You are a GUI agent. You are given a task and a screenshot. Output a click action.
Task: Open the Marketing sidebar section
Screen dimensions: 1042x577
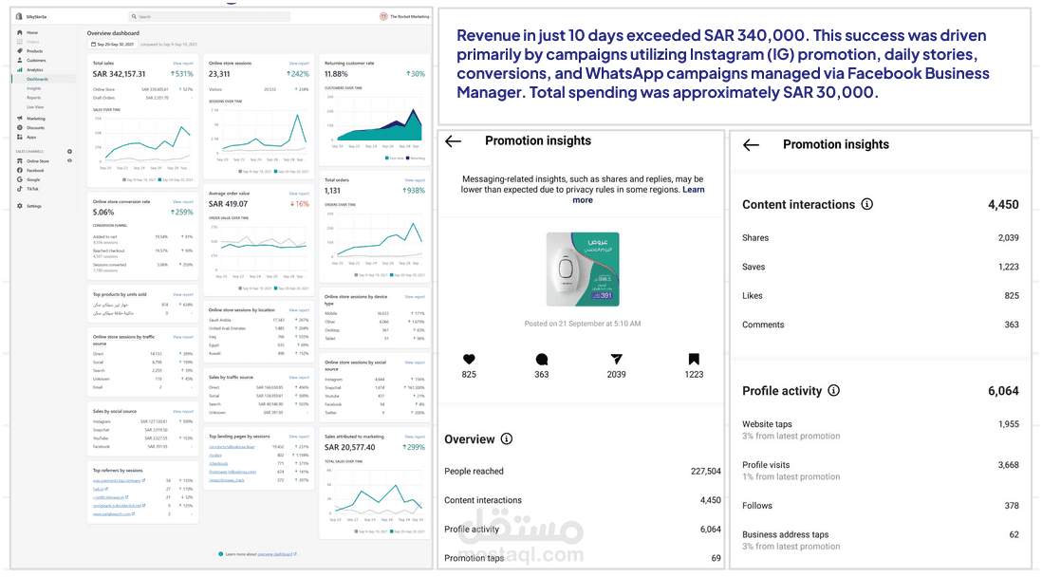tap(36, 119)
